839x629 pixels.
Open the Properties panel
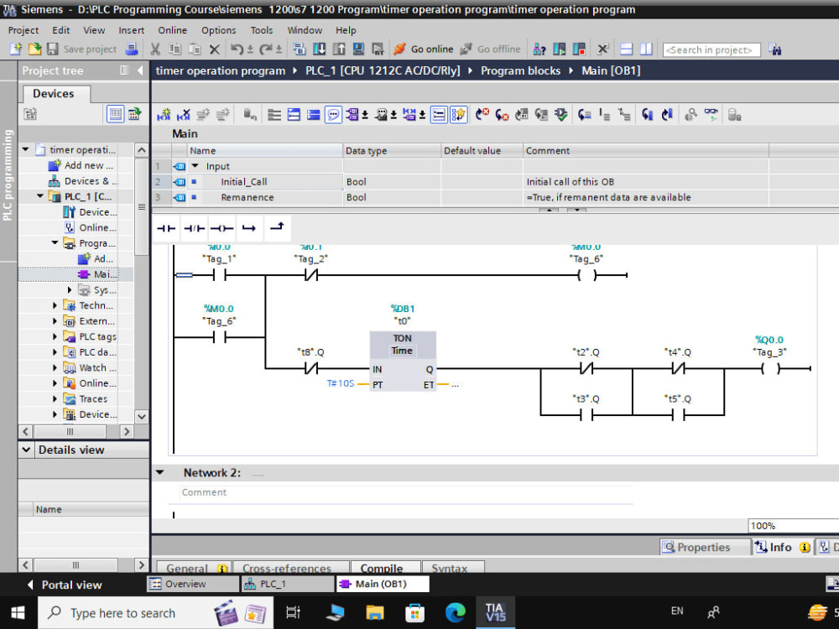(x=705, y=547)
